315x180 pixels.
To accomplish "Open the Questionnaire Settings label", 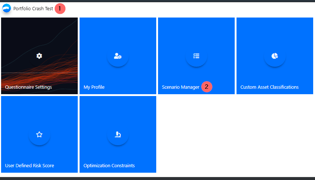I will coord(28,87).
